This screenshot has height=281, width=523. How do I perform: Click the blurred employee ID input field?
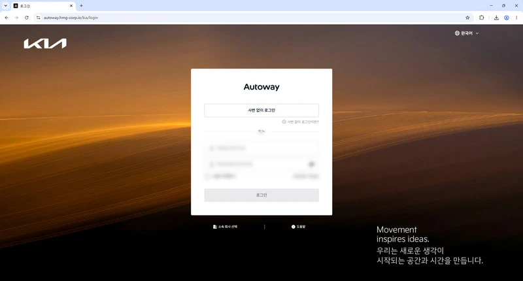261,148
